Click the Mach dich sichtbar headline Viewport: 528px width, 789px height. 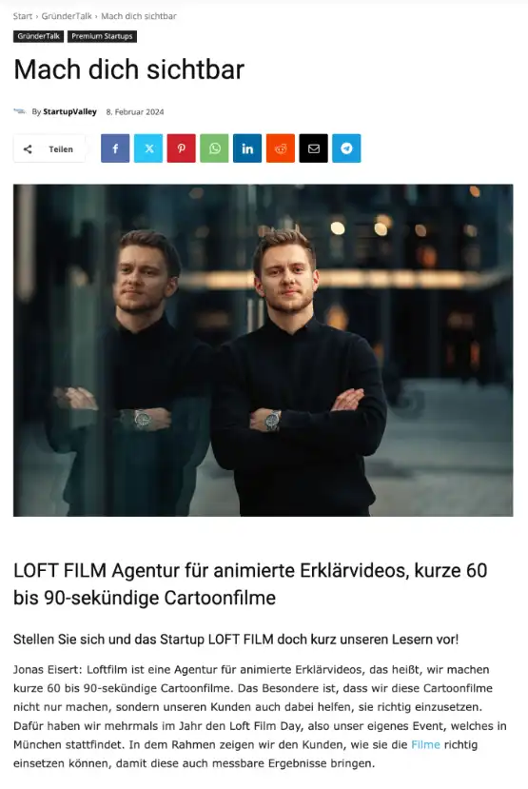pos(129,69)
